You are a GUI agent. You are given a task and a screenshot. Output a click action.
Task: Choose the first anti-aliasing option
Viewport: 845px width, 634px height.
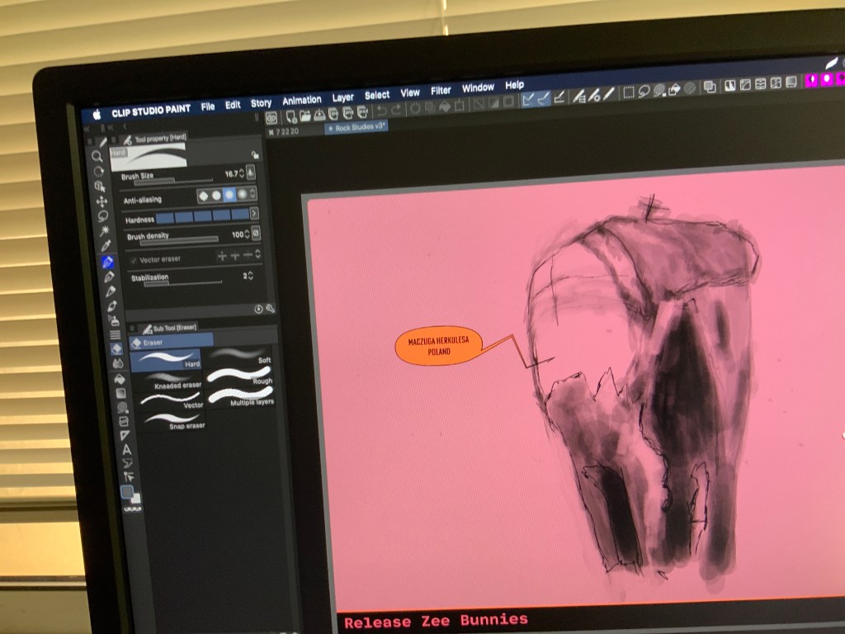(203, 196)
